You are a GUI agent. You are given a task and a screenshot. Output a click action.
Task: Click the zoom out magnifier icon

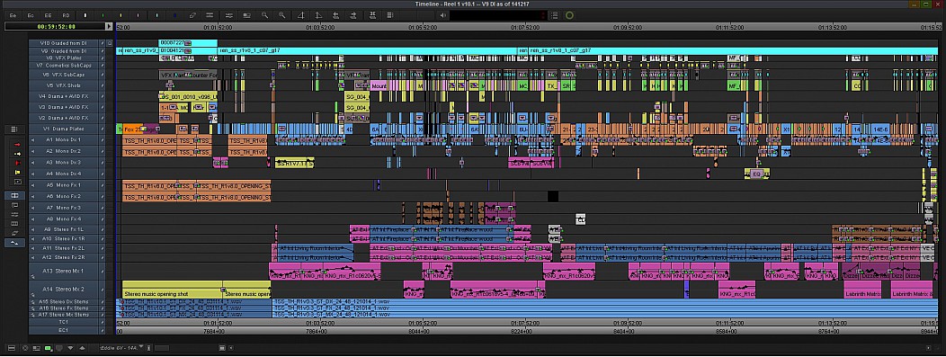(264, 15)
